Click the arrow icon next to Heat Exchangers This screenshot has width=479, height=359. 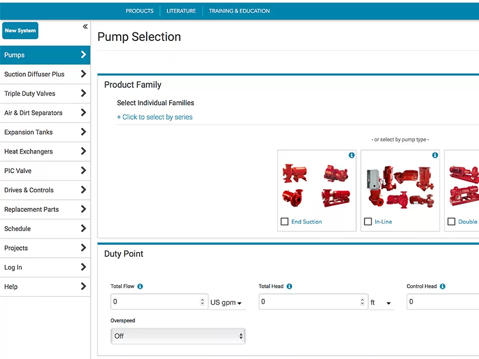point(83,151)
